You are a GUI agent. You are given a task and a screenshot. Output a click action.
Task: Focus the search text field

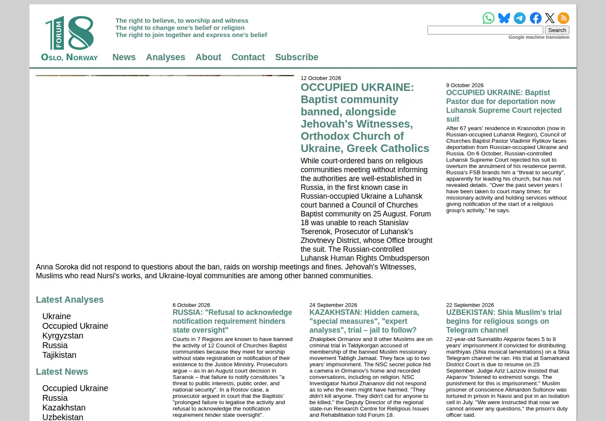tap(485, 30)
